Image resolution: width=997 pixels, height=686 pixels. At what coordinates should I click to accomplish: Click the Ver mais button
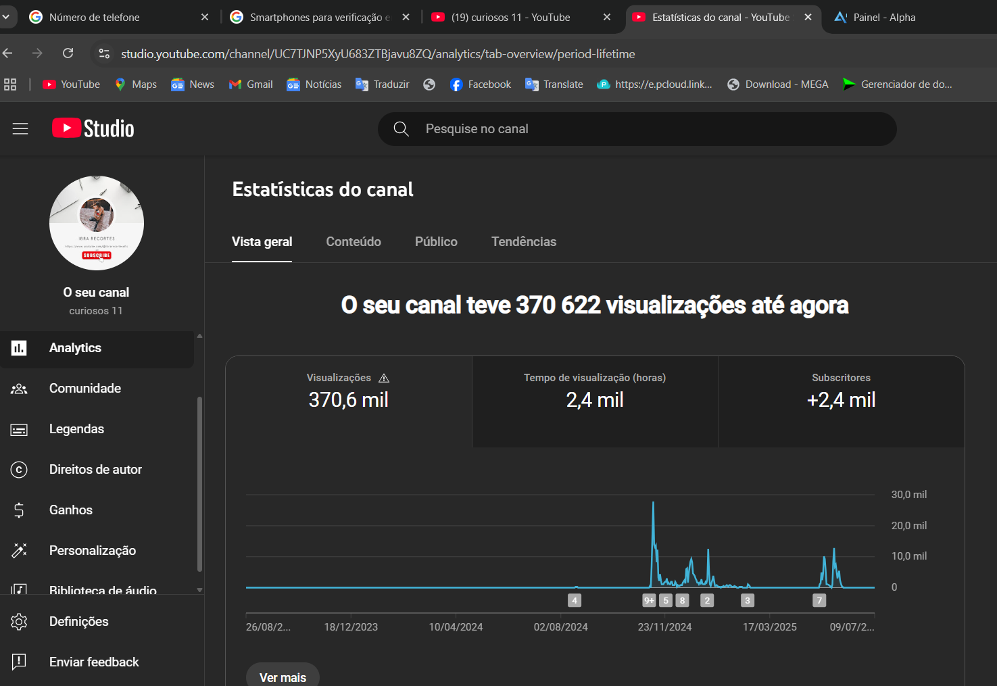coord(283,677)
